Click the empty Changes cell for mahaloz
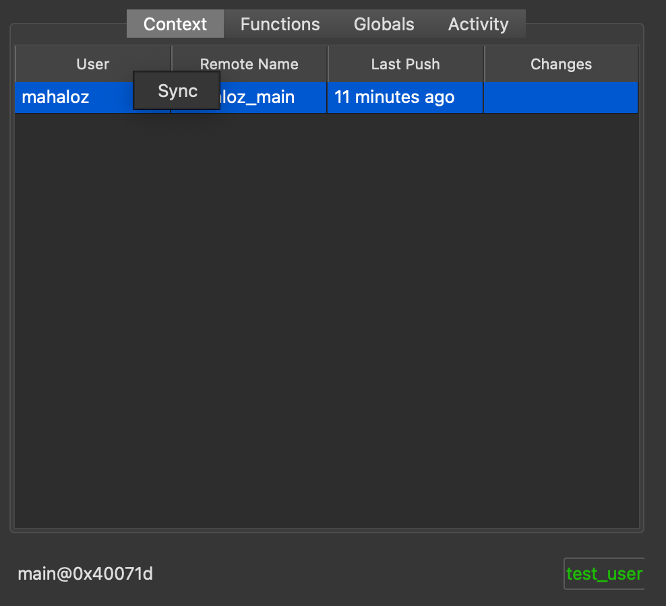Viewport: 666px width, 606px height. [561, 98]
